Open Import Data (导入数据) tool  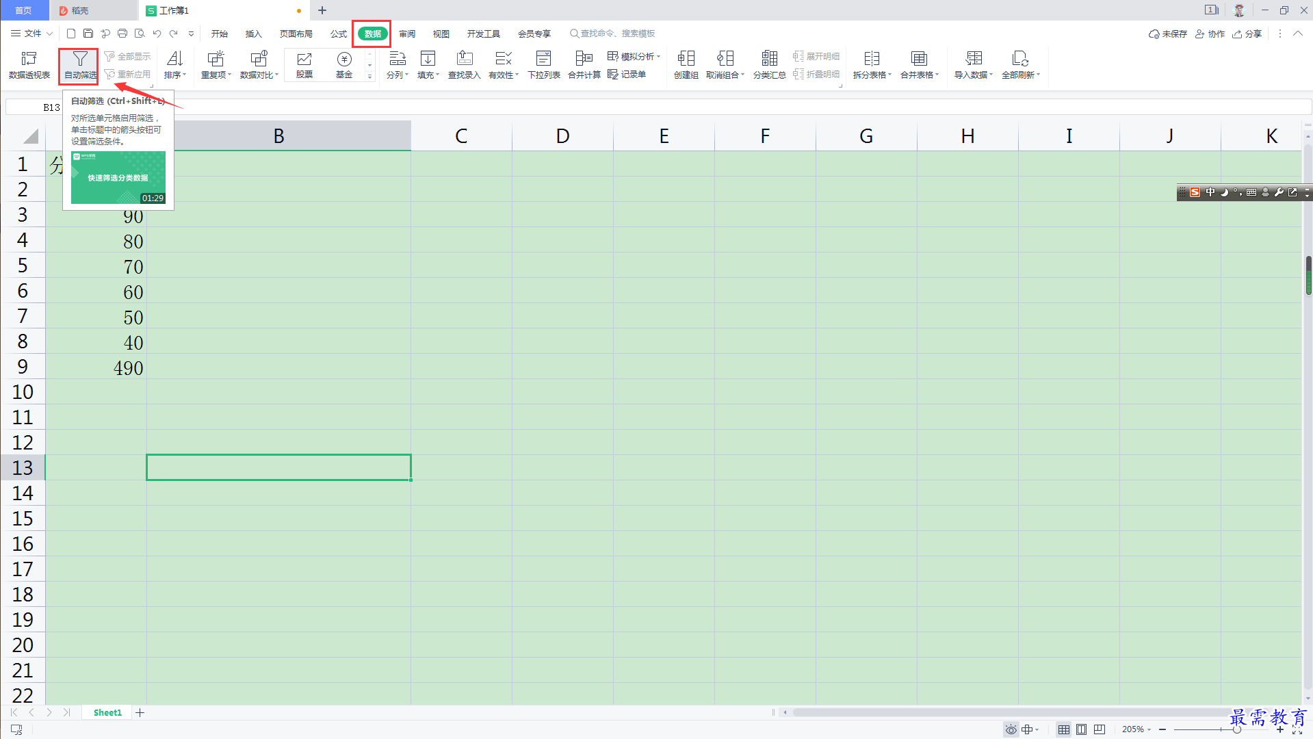tap(974, 65)
